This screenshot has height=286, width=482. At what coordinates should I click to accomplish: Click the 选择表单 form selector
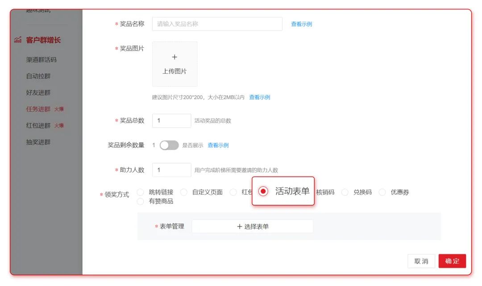[x=253, y=226]
